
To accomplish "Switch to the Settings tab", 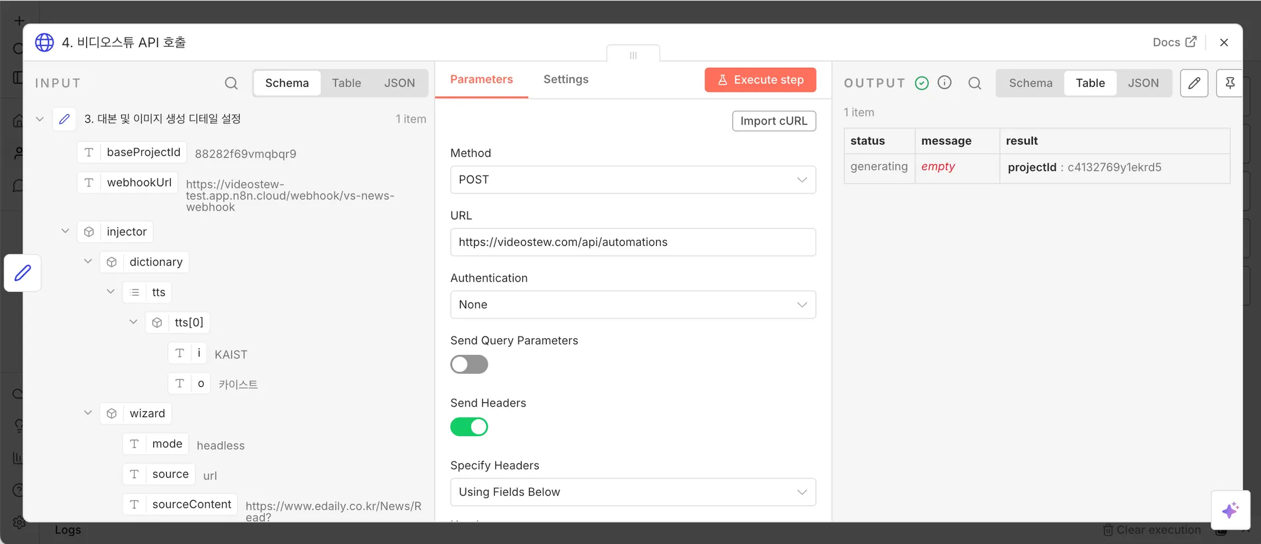I will [x=565, y=79].
